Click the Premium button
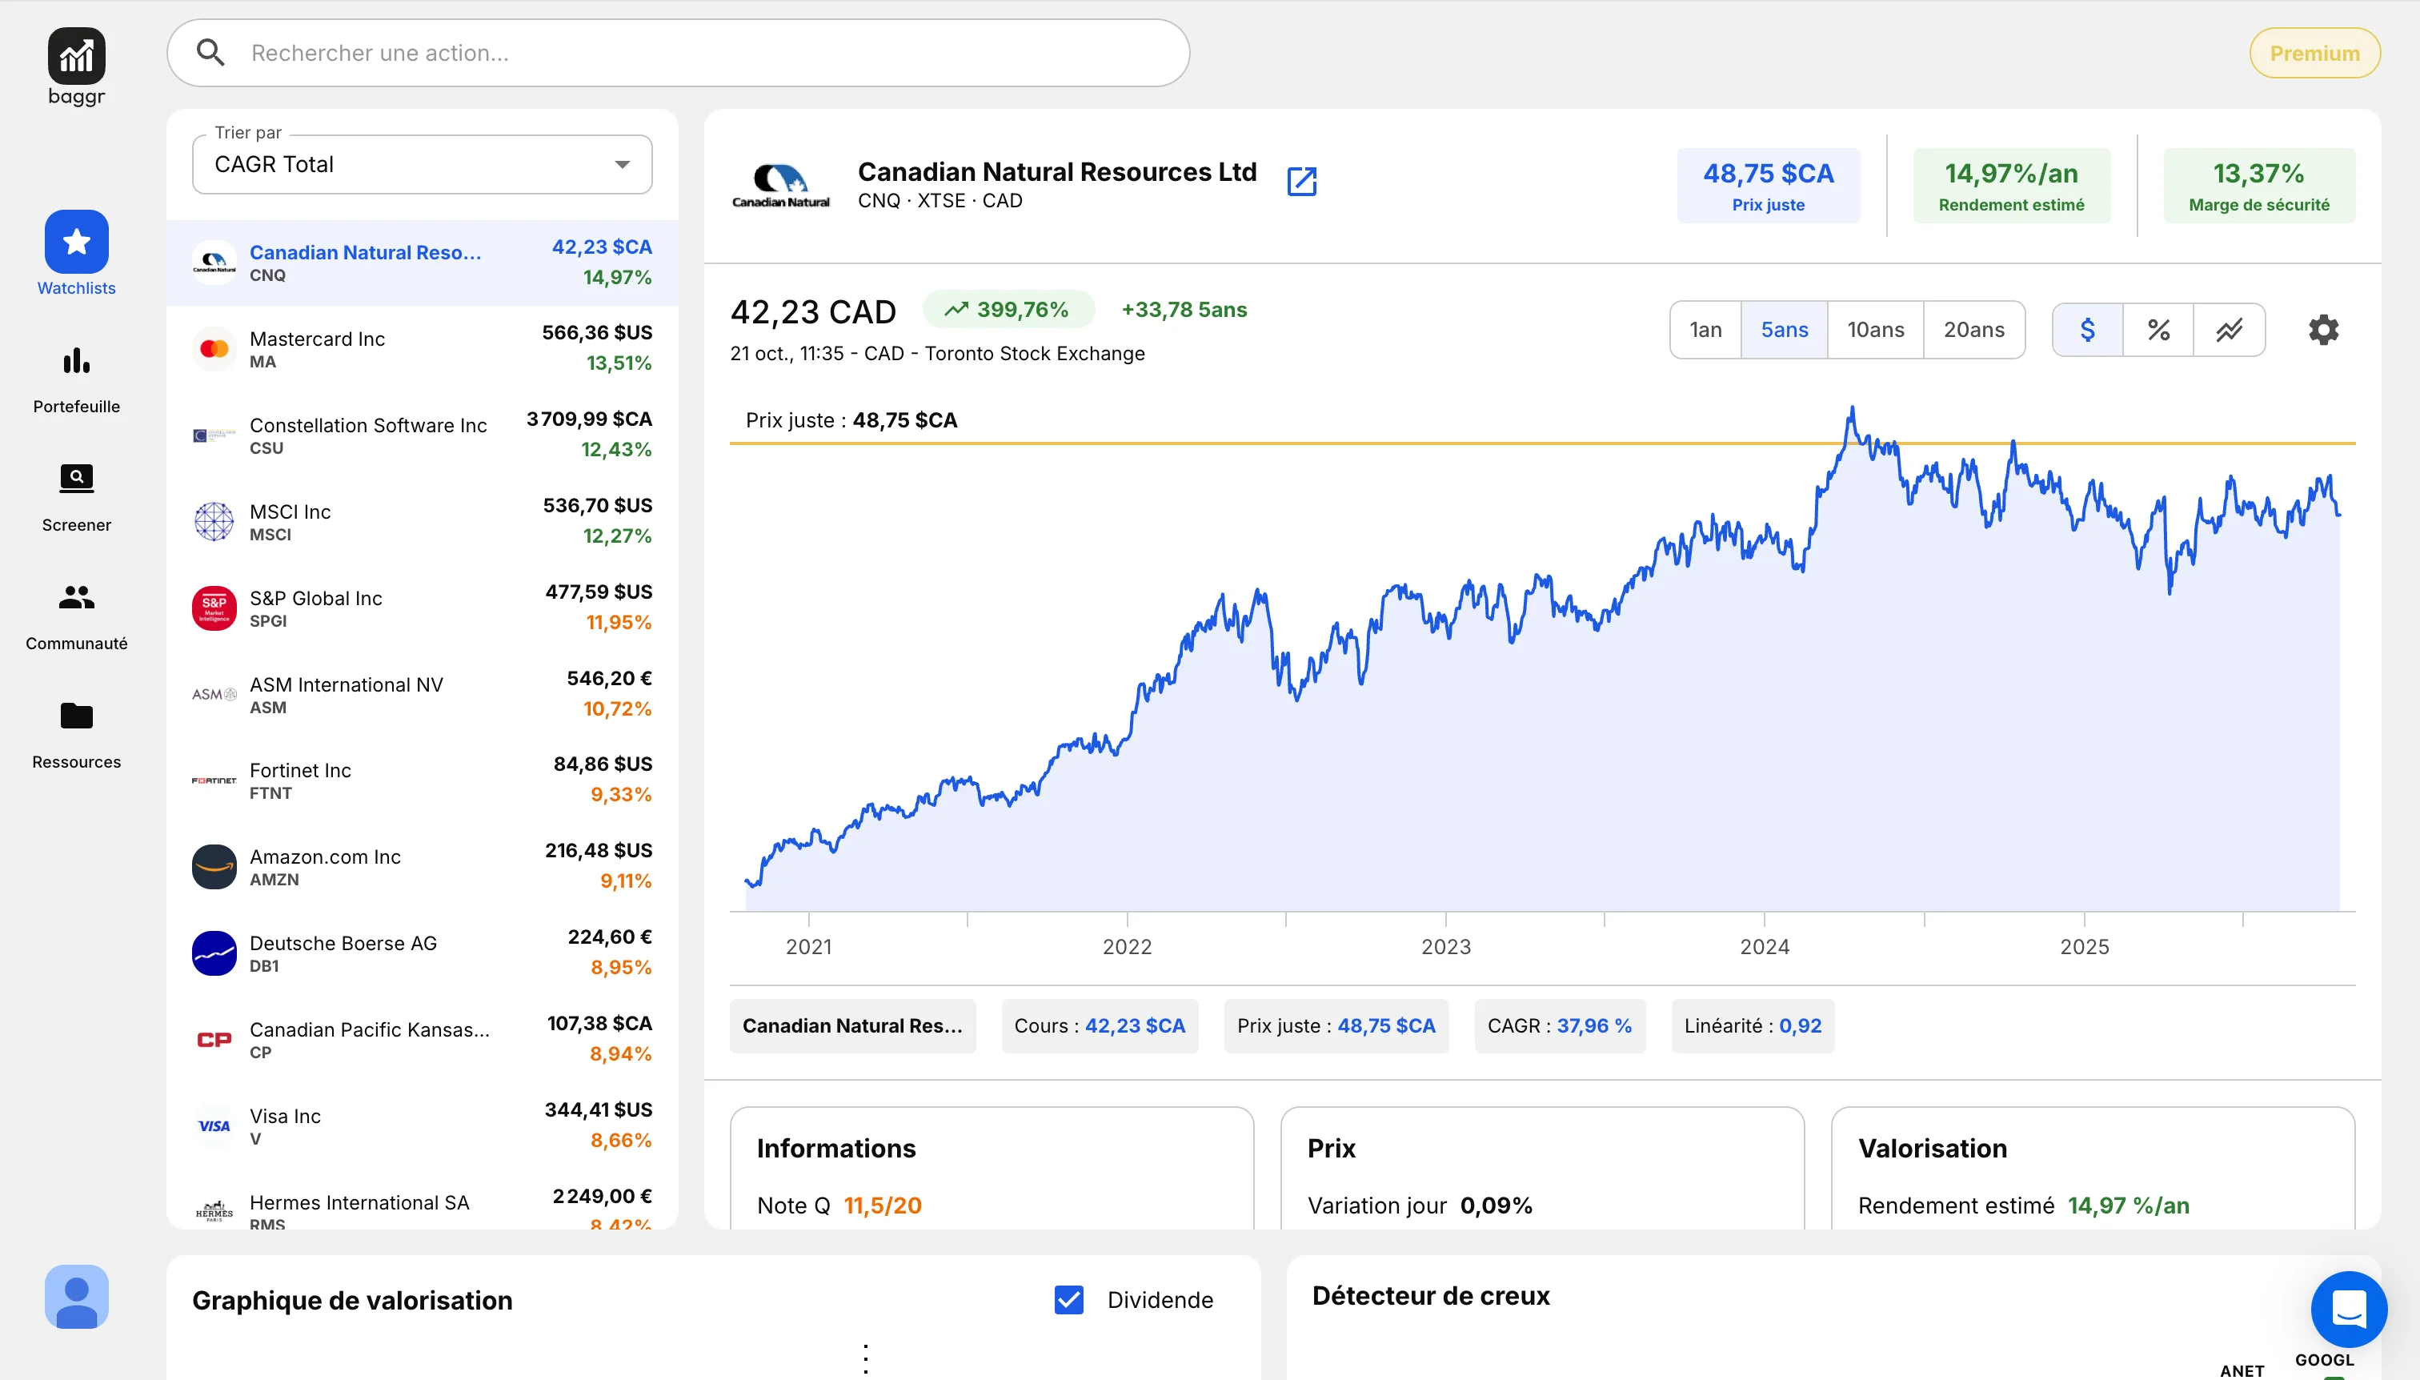Screen dimensions: 2420x1380 2314,53
